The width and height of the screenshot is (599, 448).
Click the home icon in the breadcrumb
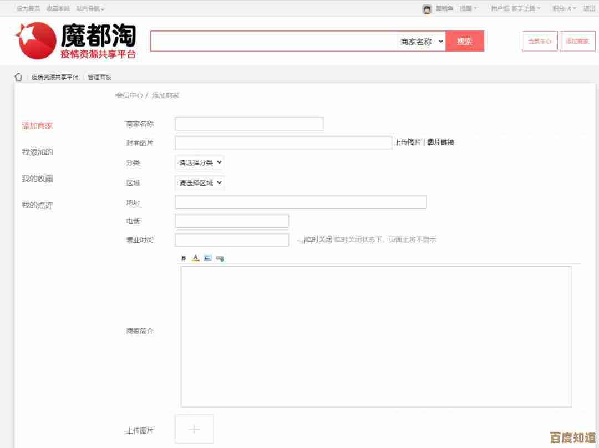[x=18, y=77]
